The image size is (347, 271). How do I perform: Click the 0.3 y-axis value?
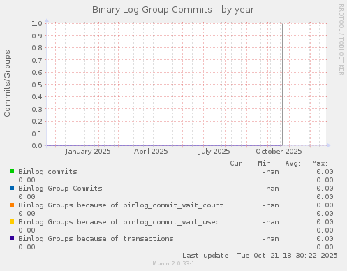(x=37, y=109)
